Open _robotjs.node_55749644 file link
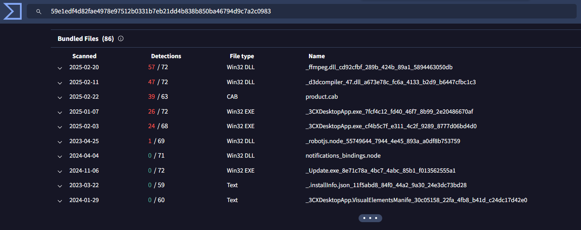Screen dimensions: 581x230 (x=383, y=141)
